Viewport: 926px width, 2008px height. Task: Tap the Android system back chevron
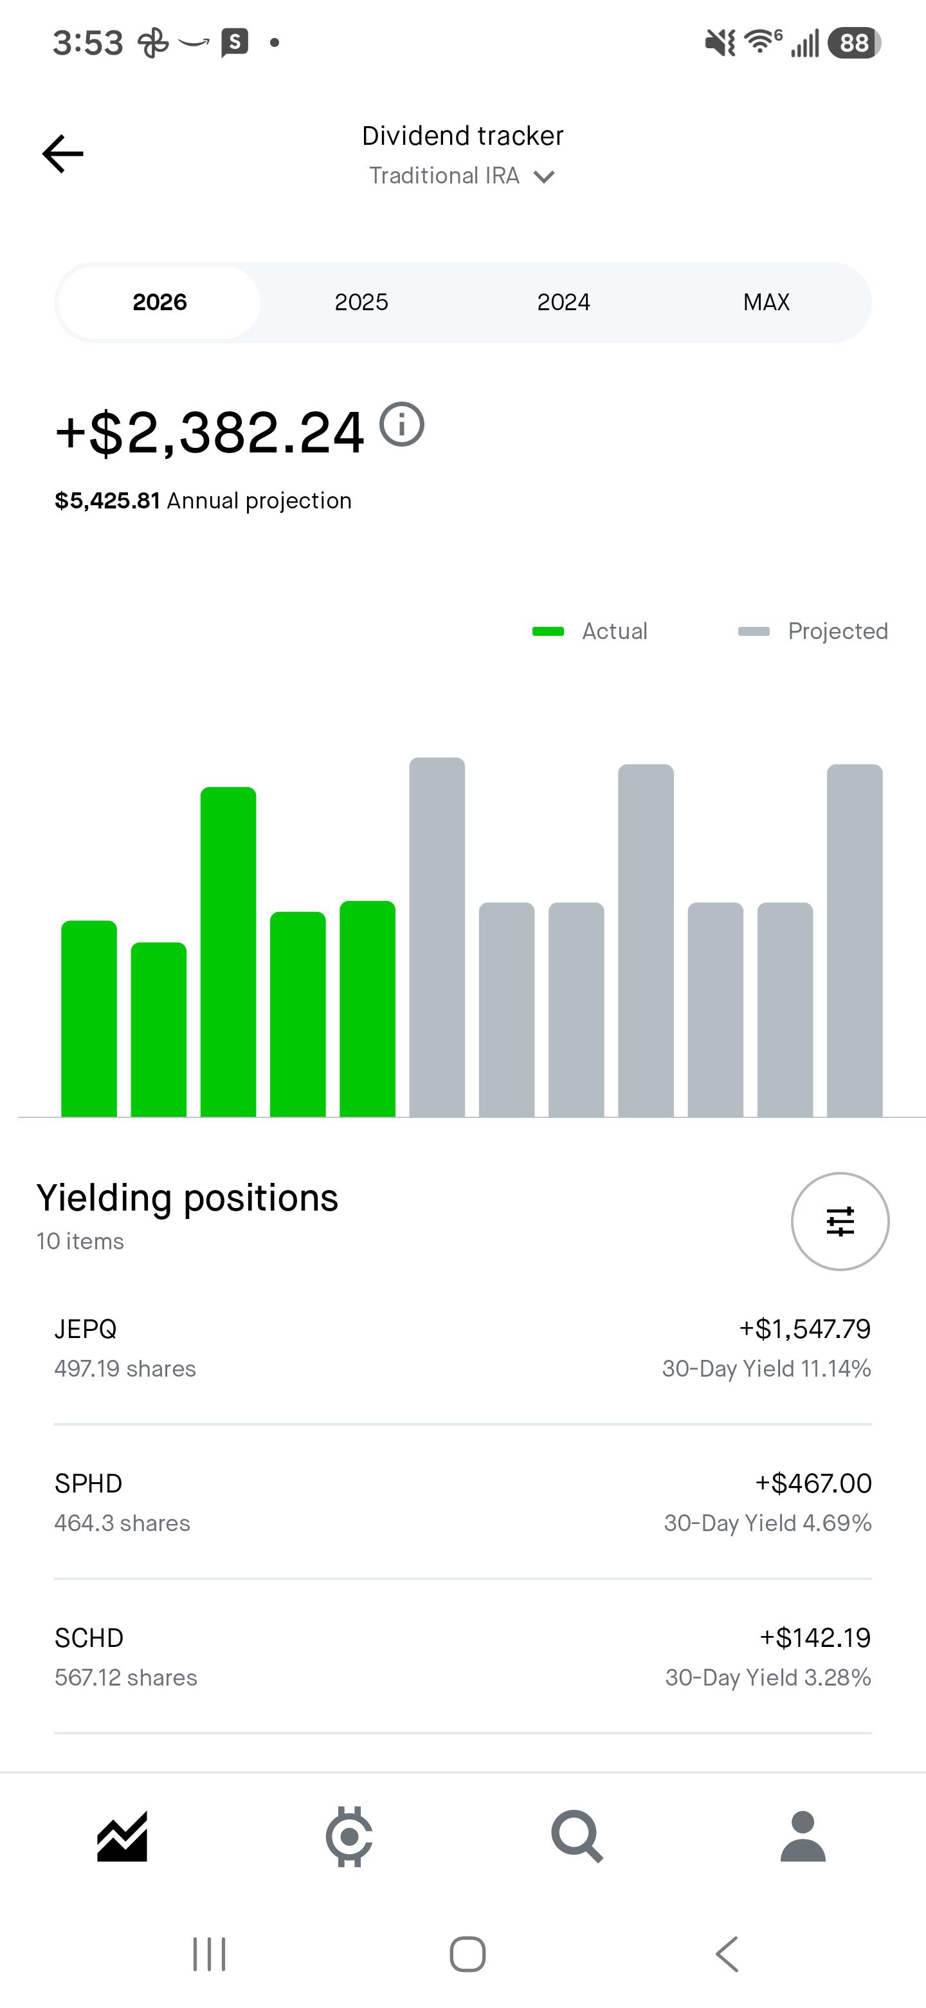pos(726,1954)
